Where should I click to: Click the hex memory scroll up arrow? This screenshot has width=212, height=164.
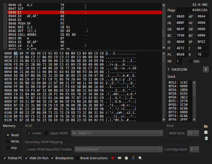pyautogui.click(x=164, y=53)
